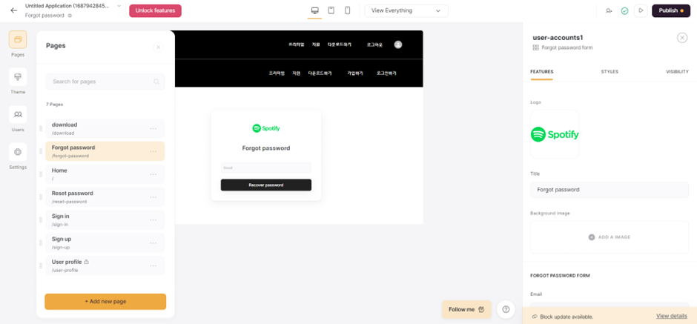This screenshot has height=324, width=697.
Task: Close the Pages panel
Action: (158, 47)
